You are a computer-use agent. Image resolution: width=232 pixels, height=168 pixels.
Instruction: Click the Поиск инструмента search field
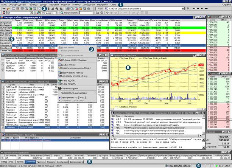point(85,13)
